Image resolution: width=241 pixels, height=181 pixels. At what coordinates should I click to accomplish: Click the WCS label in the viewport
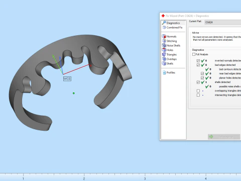click(67, 79)
